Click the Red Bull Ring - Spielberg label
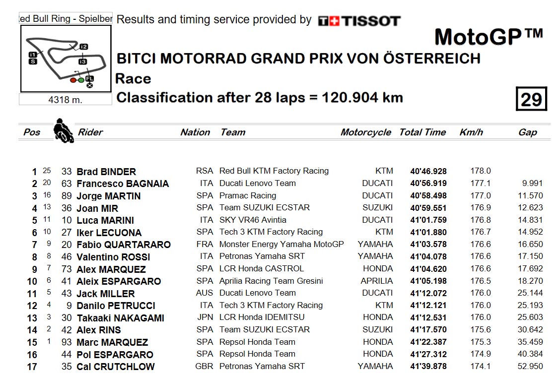 point(66,18)
